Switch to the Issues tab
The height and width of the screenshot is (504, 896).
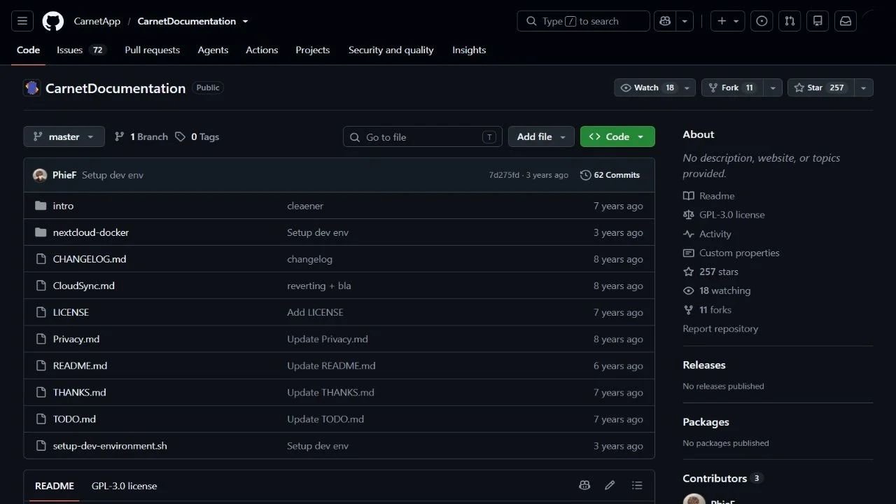tap(81, 50)
